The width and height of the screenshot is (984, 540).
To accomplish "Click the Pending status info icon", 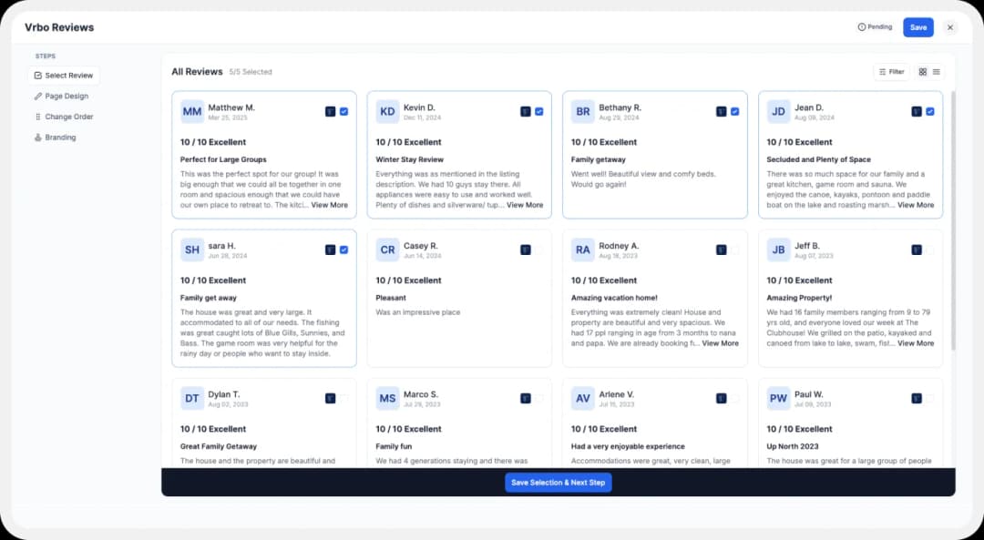I will pyautogui.click(x=862, y=27).
